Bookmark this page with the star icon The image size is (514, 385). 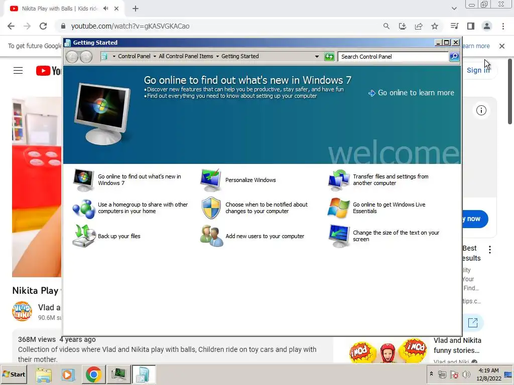(x=435, y=26)
